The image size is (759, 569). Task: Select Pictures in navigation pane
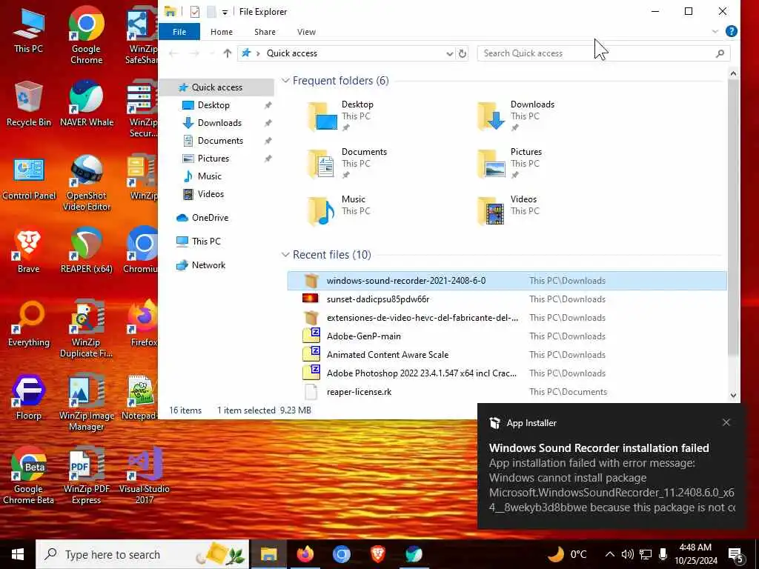213,159
